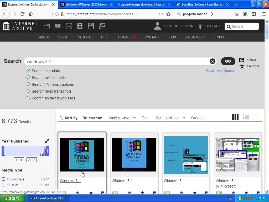
Task: Open the video film strip icon
Action: 69,26
